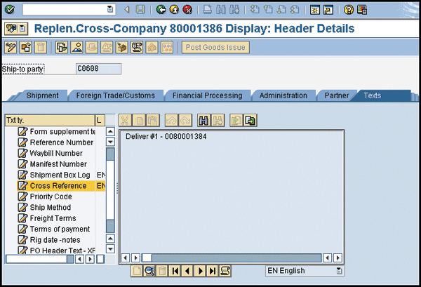Click the text editor horizontal scrollbar
The height and width of the screenshot is (287, 421).
232,258
